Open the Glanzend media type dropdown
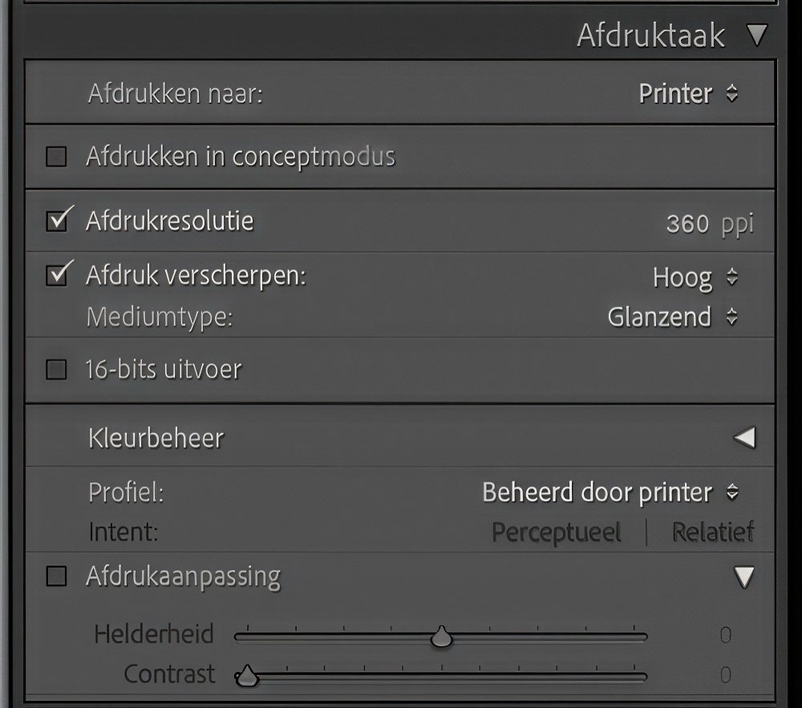 671,317
